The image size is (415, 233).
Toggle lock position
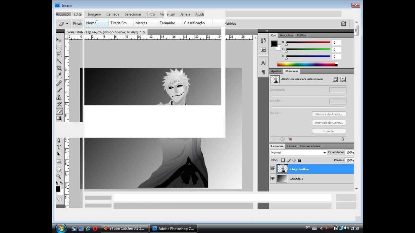(x=294, y=160)
